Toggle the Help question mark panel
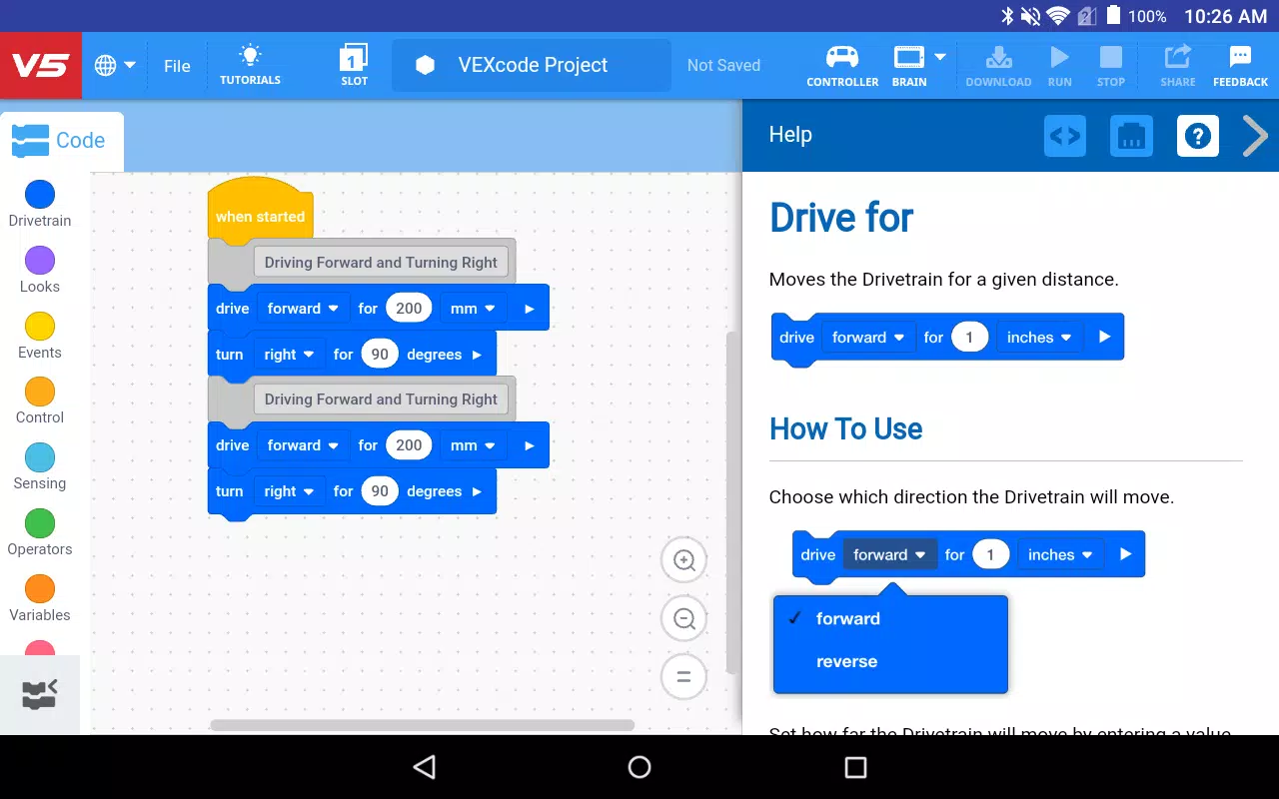The image size is (1279, 799). coord(1197,136)
